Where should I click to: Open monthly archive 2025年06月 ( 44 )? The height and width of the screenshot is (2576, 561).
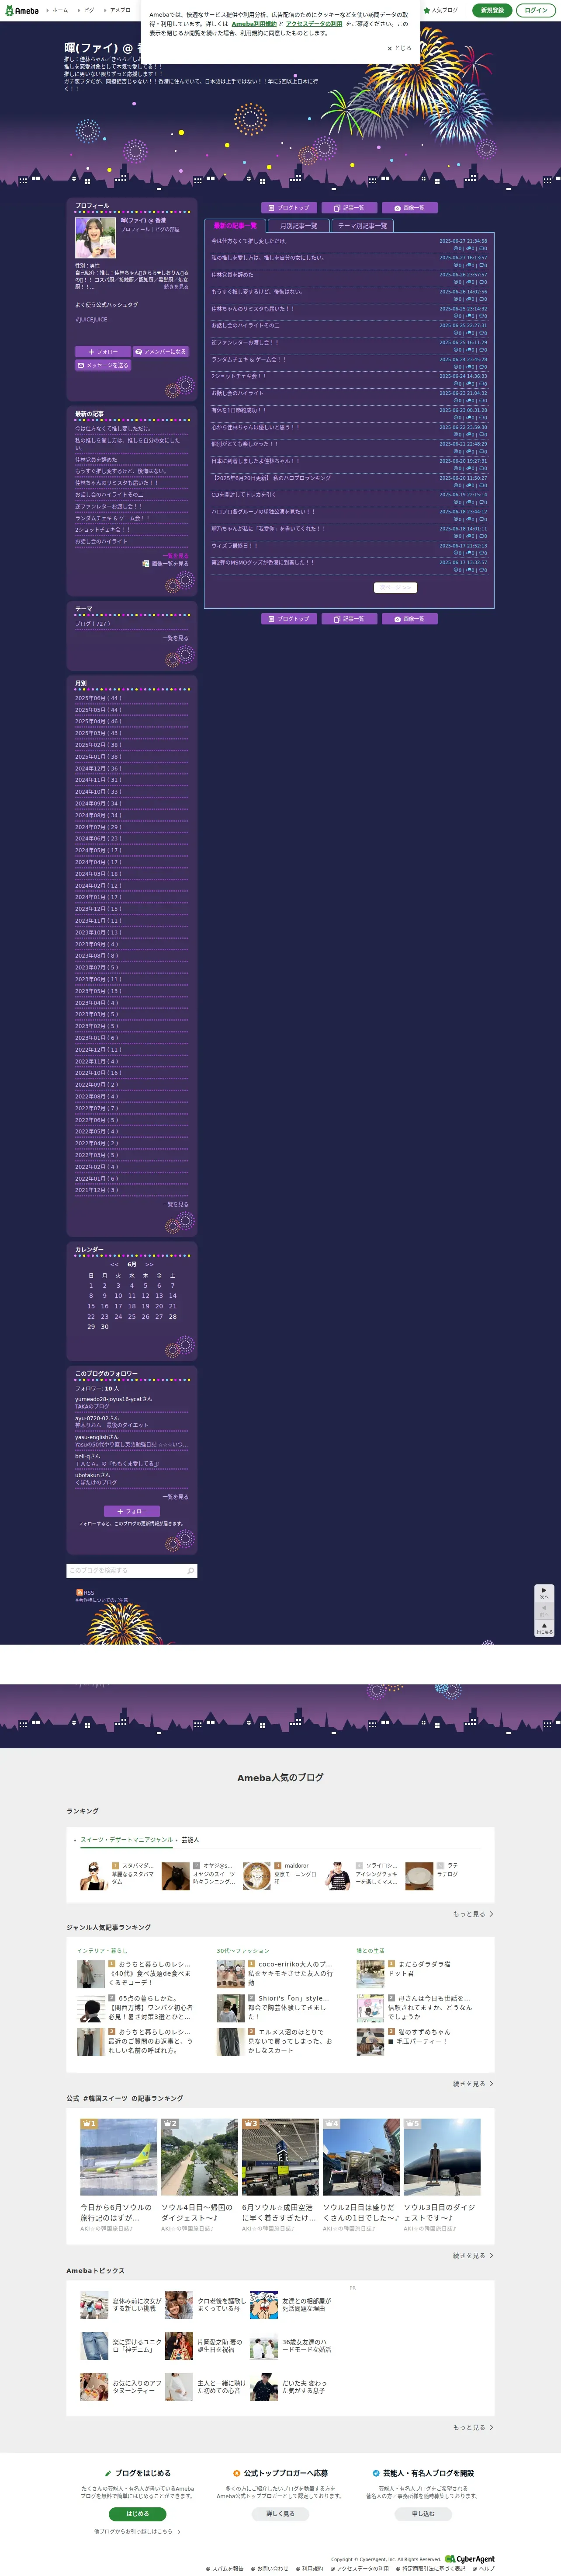pos(98,698)
